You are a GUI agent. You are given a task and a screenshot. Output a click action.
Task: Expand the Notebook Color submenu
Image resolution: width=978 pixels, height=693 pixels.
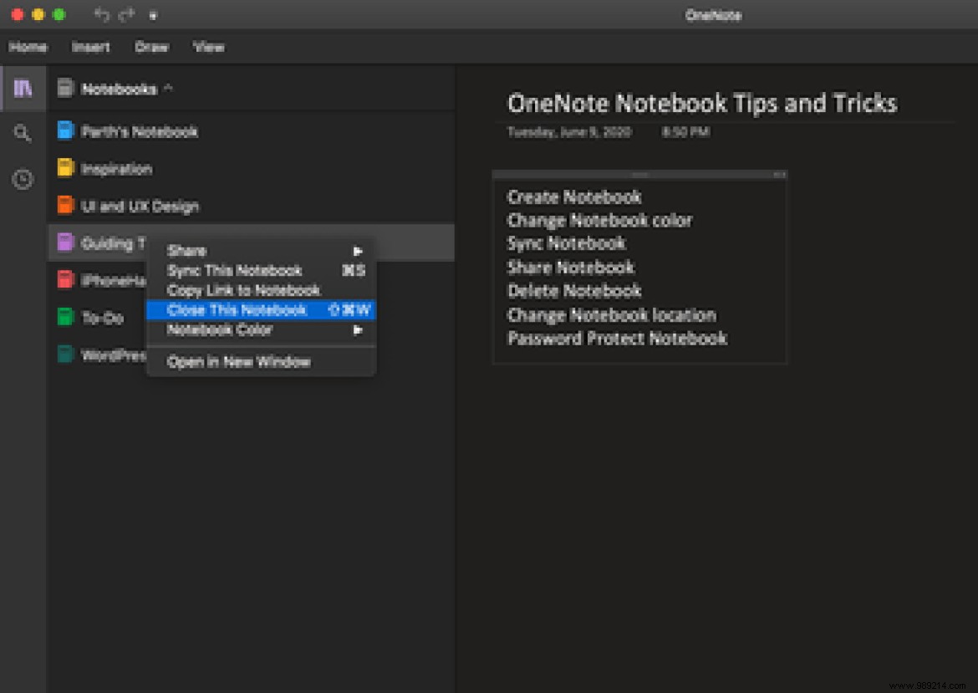pyautogui.click(x=358, y=329)
